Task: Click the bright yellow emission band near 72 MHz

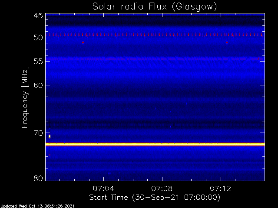Action: click(155, 144)
